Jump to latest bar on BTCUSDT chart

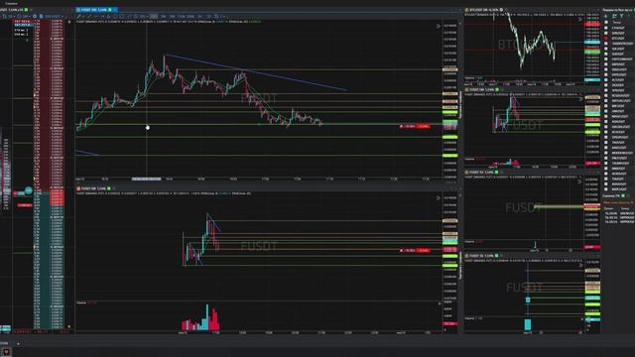point(580,19)
